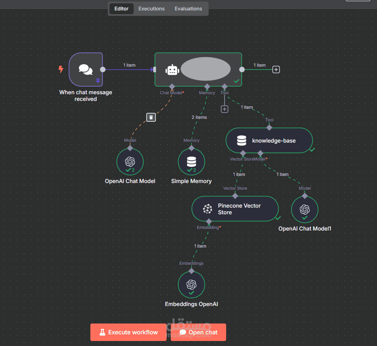Switch to the Editor tab
The height and width of the screenshot is (346, 377).
coord(121,9)
